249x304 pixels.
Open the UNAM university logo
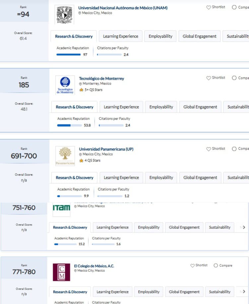64,15
